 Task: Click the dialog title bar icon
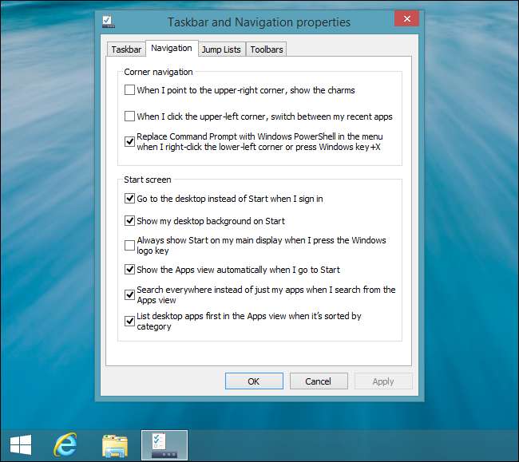click(x=108, y=22)
